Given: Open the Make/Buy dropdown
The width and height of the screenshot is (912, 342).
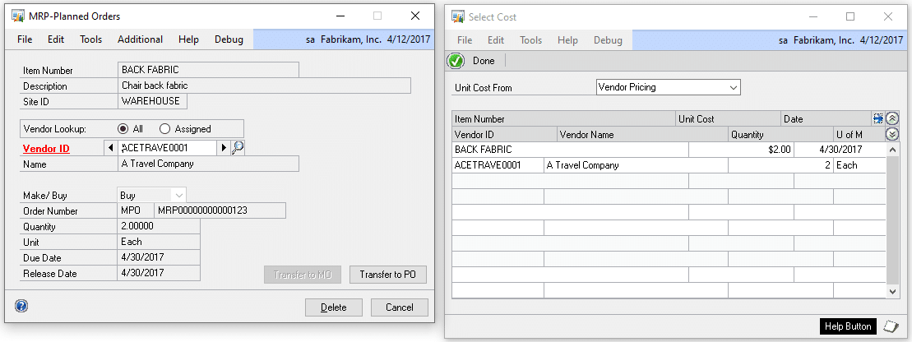Looking at the screenshot, I should point(178,195).
